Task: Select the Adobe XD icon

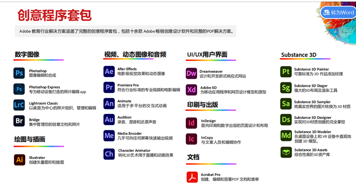Action: (x=191, y=90)
